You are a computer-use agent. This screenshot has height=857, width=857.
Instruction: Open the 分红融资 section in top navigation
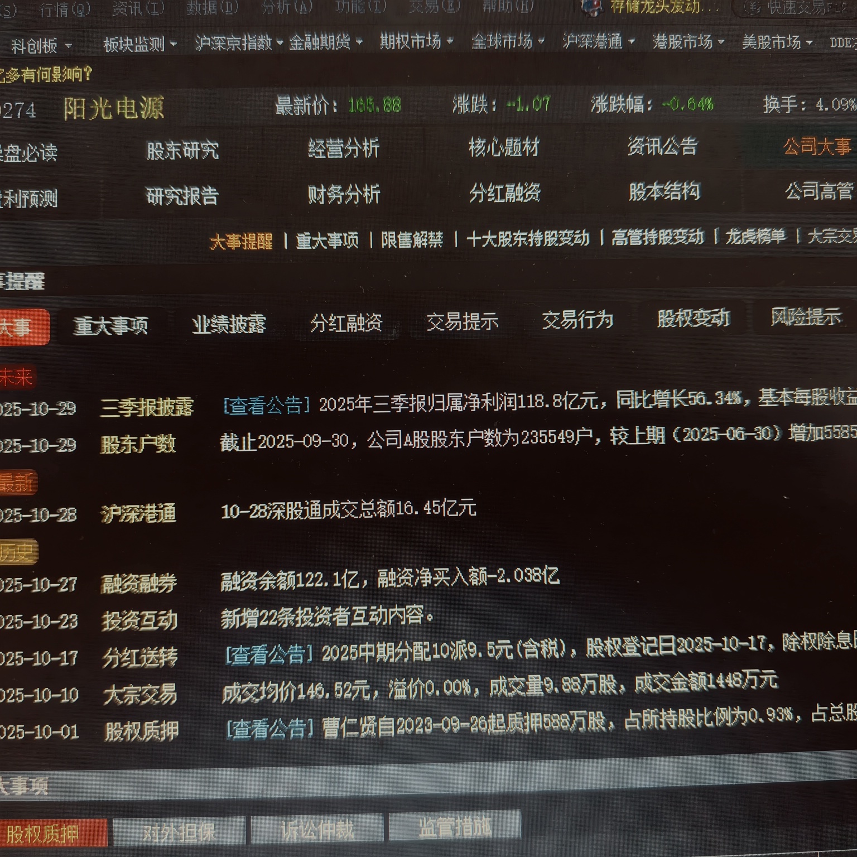[505, 193]
